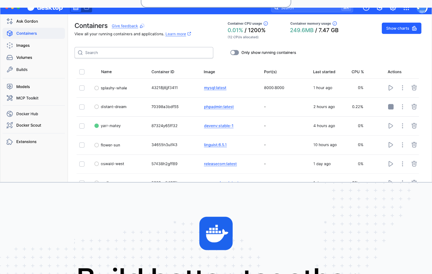The height and width of the screenshot is (274, 432).
Task: Open Extensions in the sidebar
Action: click(33, 142)
